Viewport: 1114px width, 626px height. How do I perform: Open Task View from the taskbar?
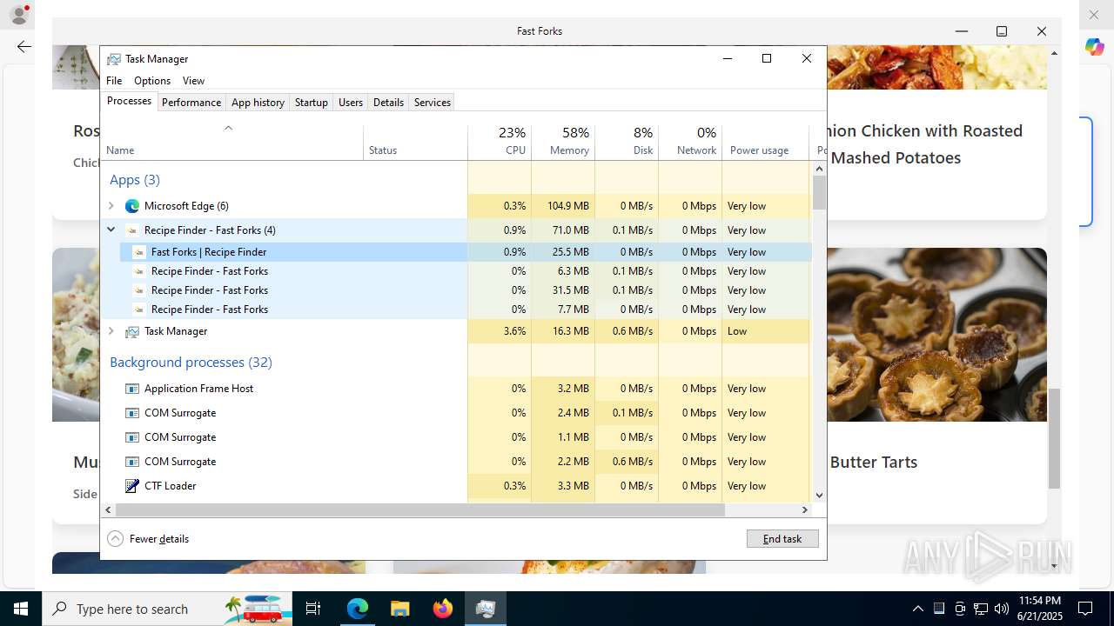point(313,609)
